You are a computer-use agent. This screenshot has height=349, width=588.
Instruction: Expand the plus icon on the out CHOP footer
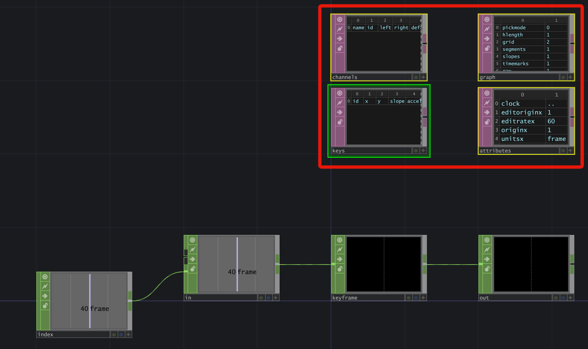click(571, 297)
